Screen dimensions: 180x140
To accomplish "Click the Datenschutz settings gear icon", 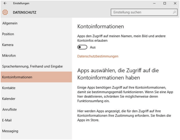I will [x=5, y=12].
